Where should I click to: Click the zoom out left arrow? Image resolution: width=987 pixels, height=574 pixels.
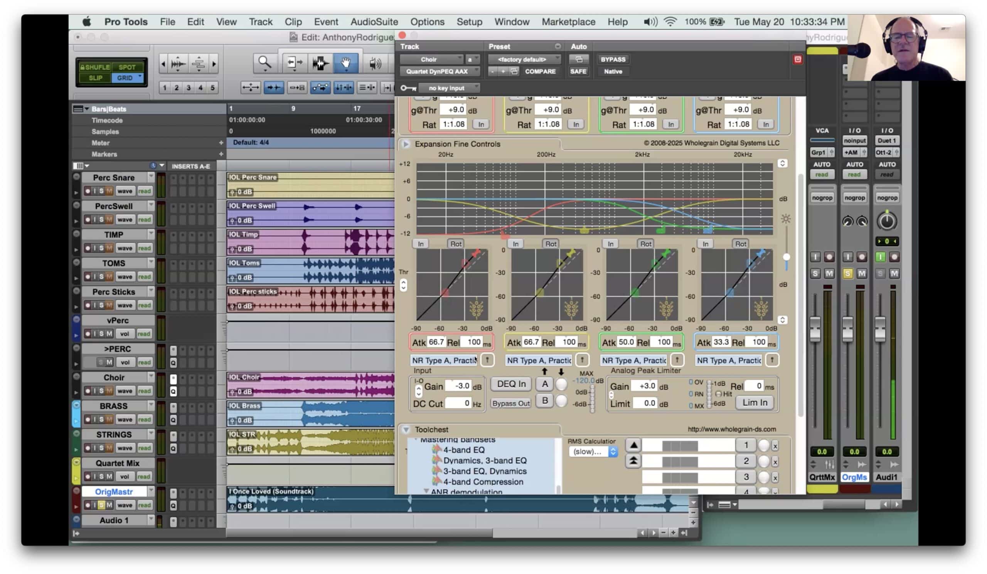pyautogui.click(x=163, y=64)
